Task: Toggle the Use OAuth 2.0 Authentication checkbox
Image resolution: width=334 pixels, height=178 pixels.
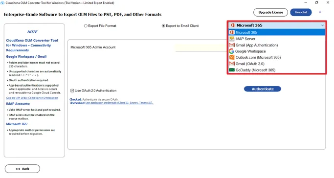Action: (x=72, y=90)
